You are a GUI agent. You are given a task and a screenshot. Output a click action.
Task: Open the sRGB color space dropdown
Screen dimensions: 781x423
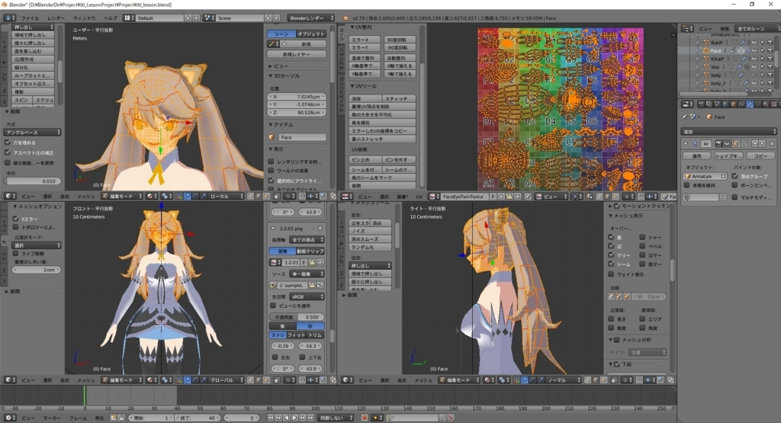pos(307,296)
